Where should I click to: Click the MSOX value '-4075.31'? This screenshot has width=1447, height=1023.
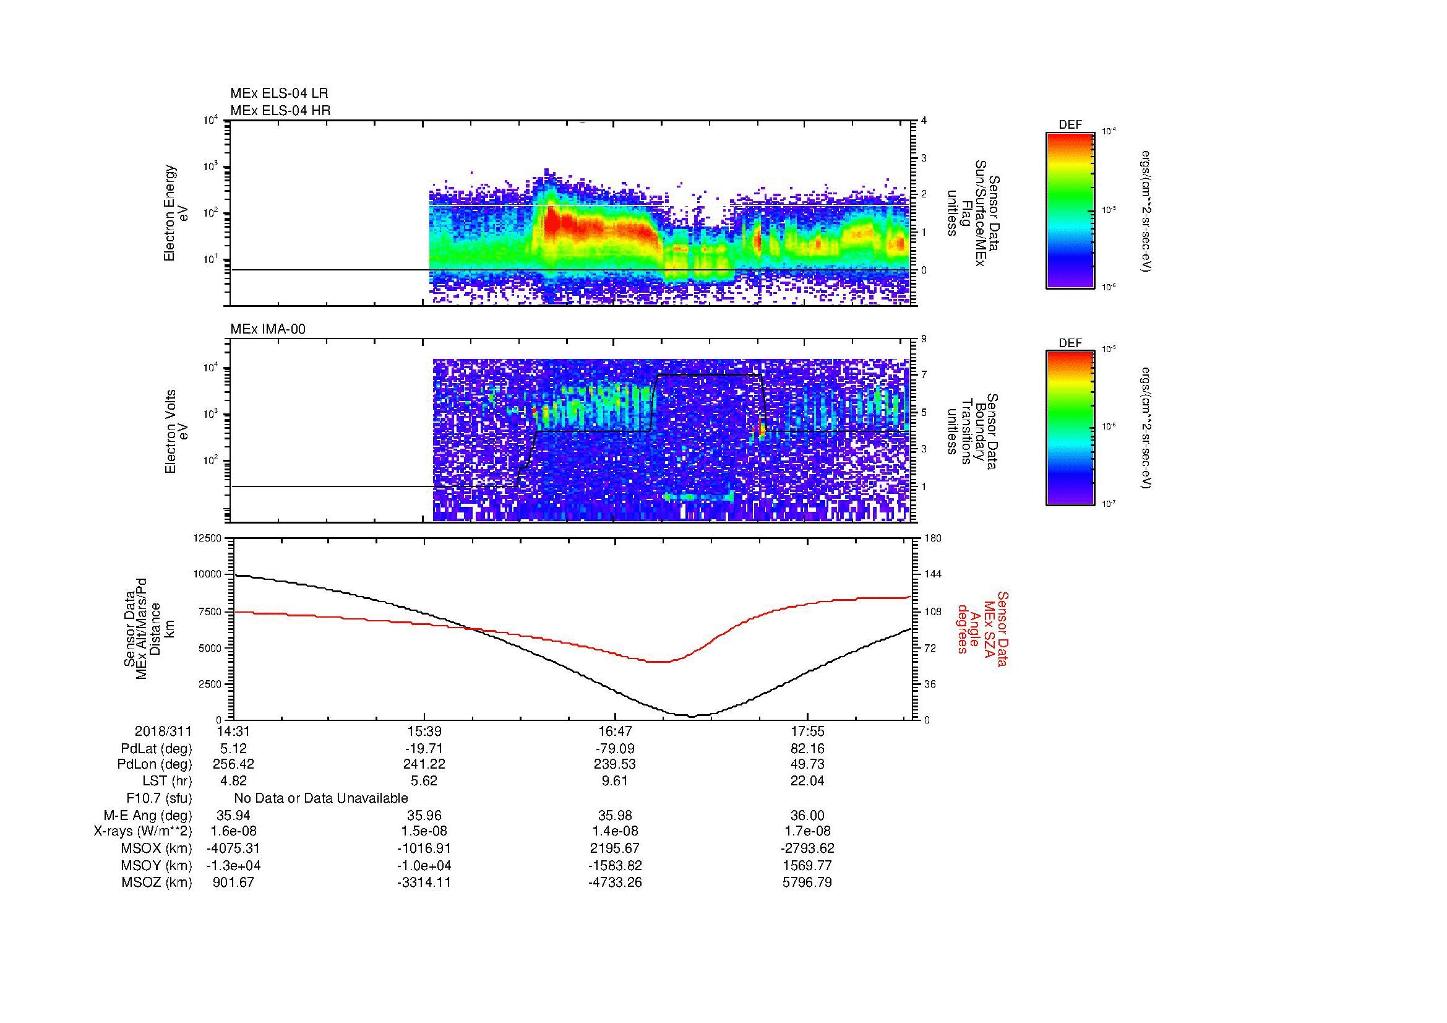pos(233,849)
